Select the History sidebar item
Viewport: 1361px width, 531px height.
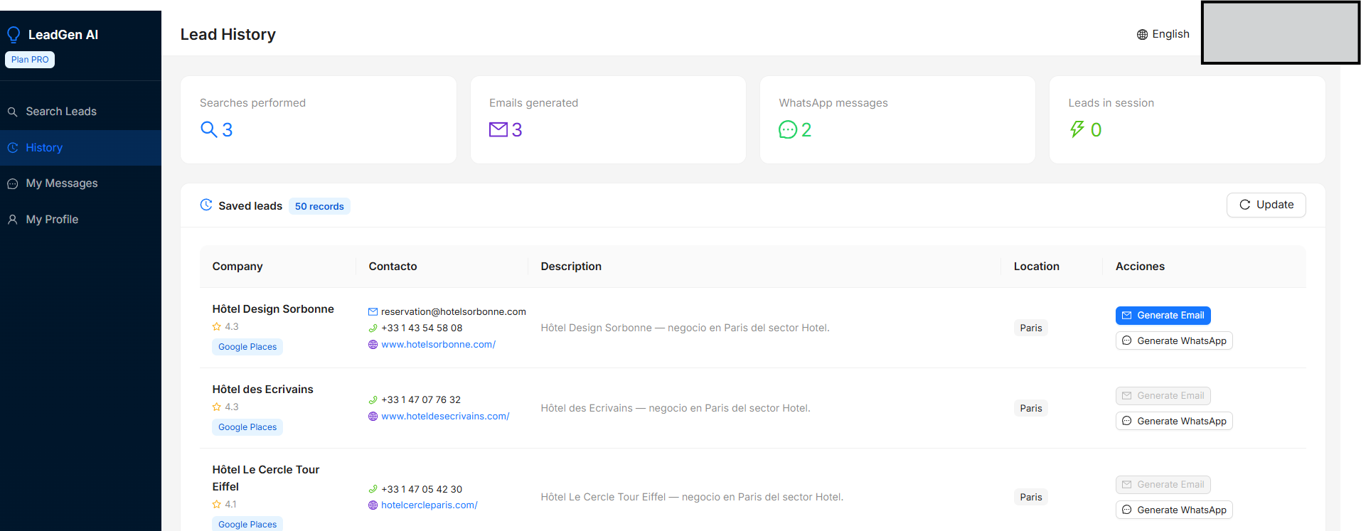80,148
